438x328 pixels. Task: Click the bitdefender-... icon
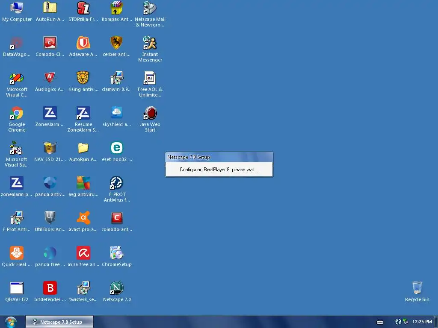pos(50,288)
